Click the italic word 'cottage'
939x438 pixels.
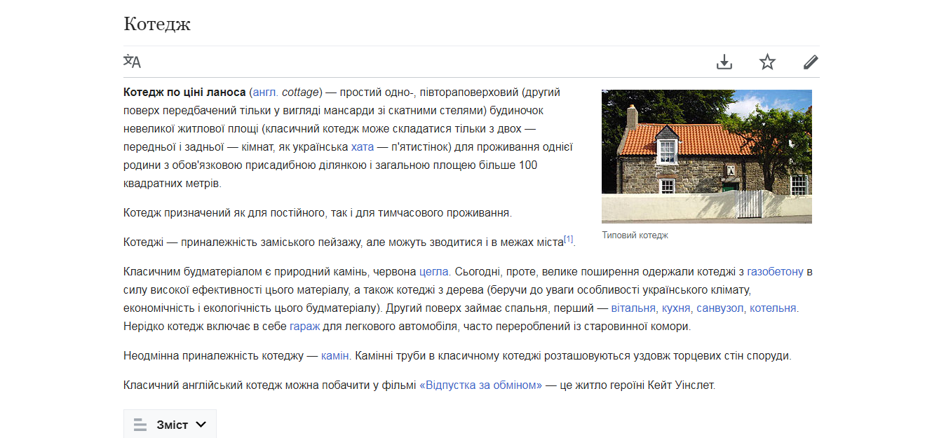(299, 93)
